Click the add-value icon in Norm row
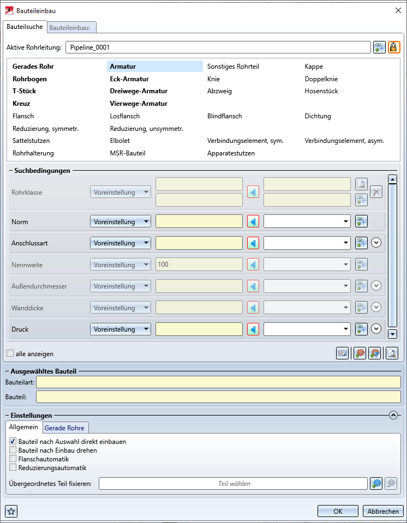407x523 pixels. pyautogui.click(x=361, y=221)
